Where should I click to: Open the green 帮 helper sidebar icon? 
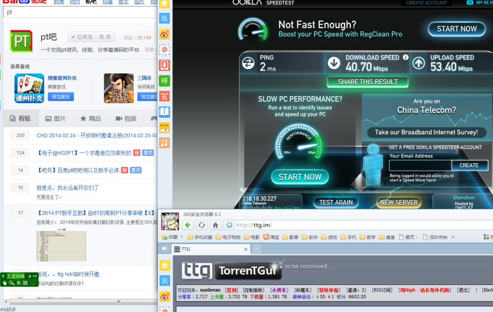(x=165, y=81)
